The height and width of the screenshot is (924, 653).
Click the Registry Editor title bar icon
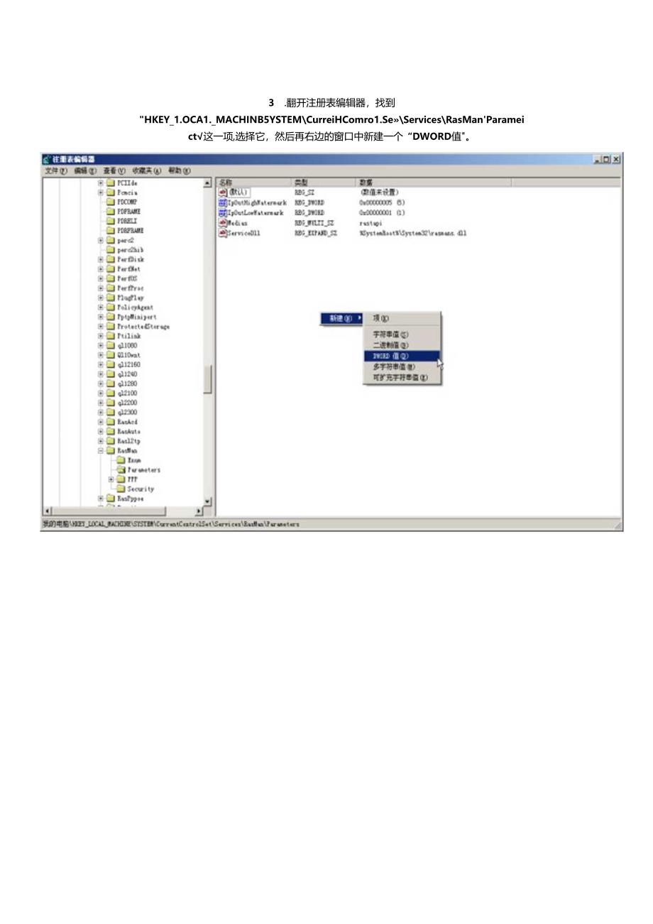[x=47, y=160]
